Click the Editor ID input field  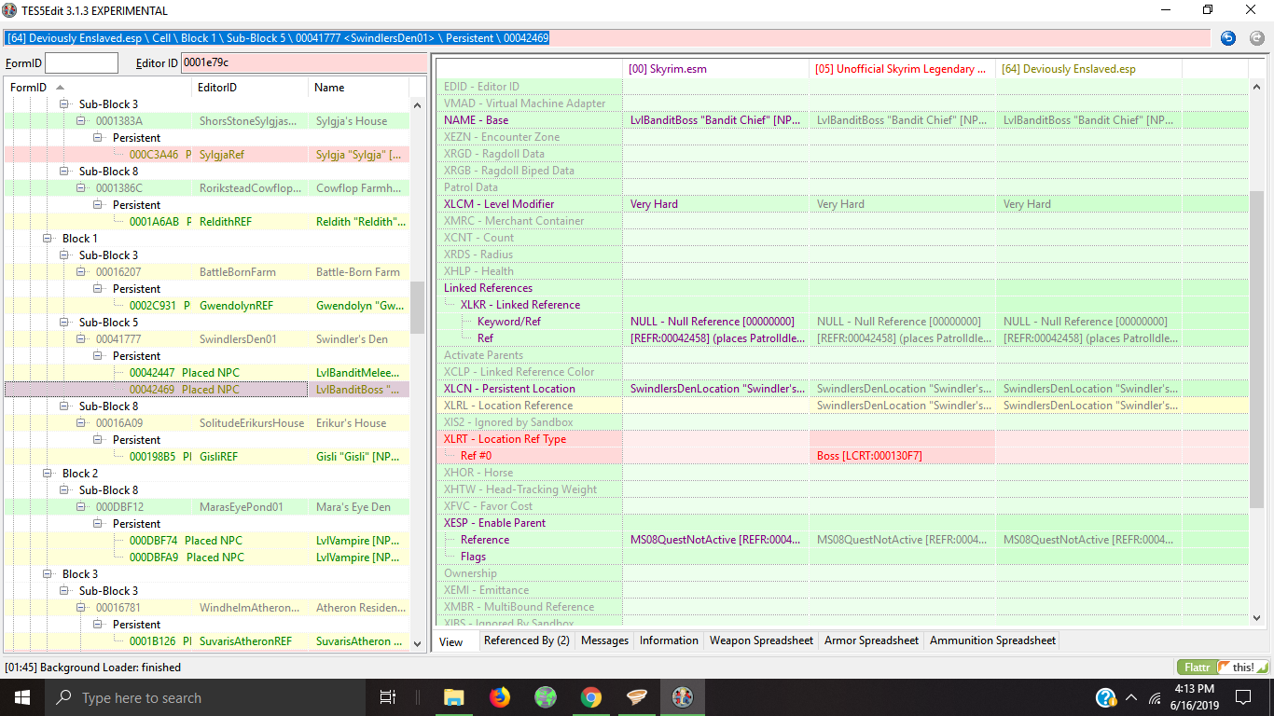[x=303, y=62]
